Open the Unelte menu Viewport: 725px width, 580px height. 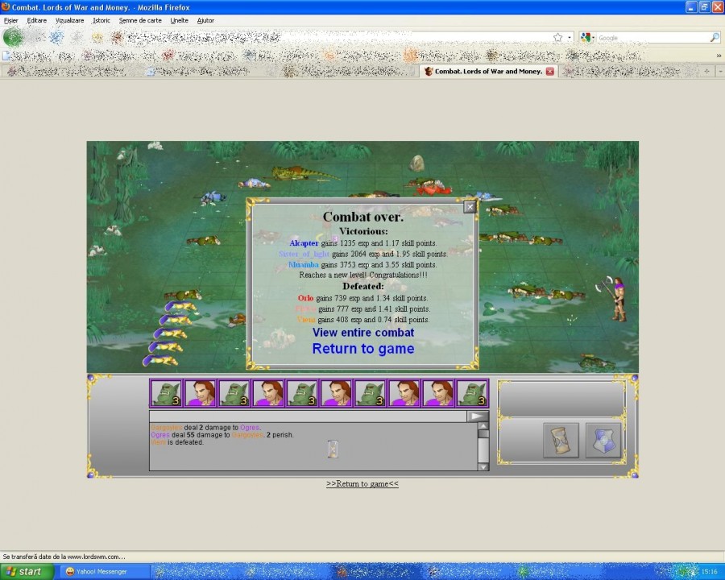[180, 20]
